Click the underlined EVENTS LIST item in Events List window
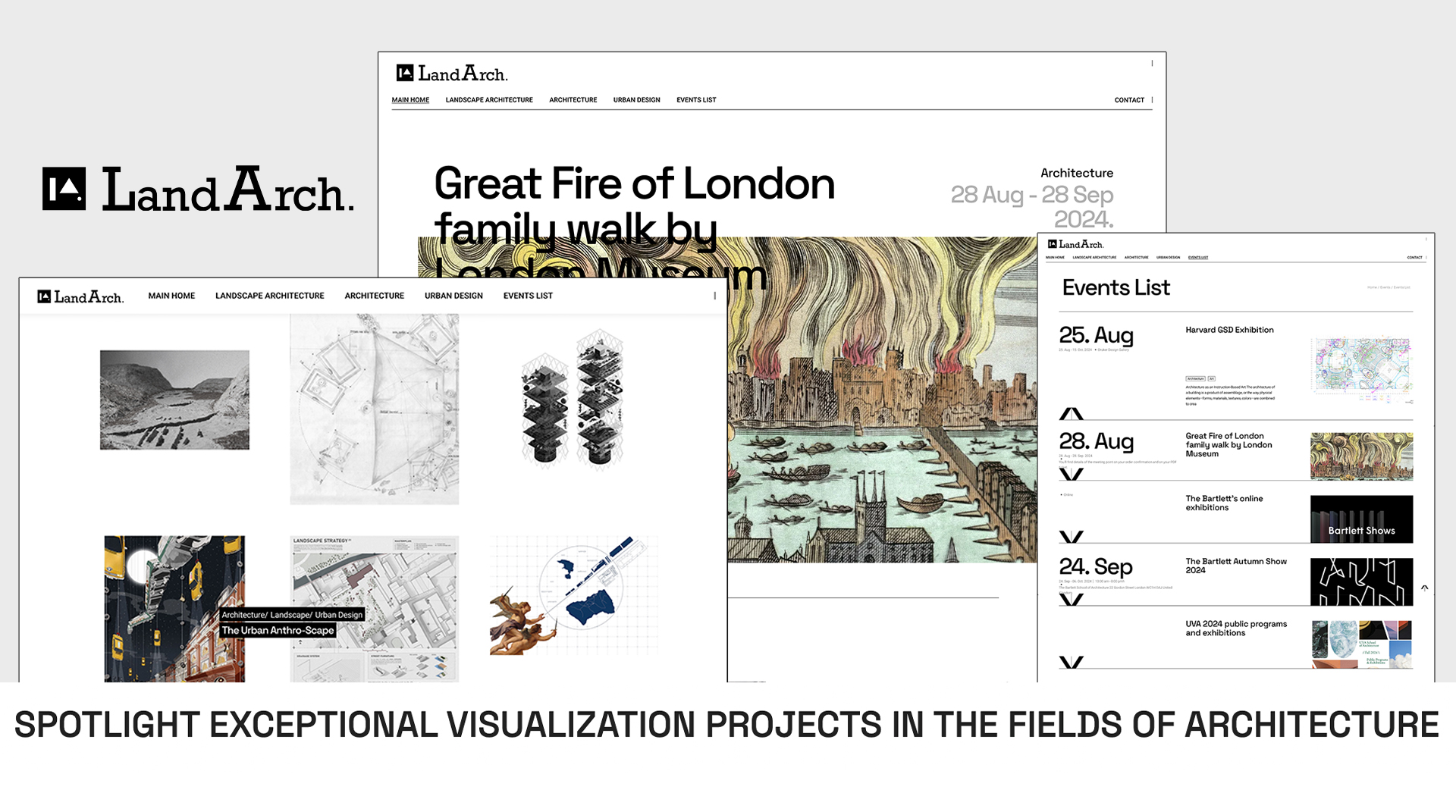 [1198, 258]
